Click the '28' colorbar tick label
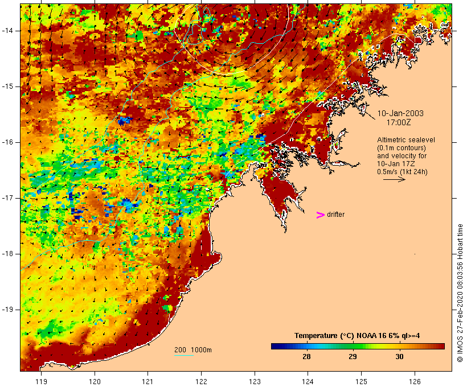Image resolution: width=467 pixels, height=387 pixels. tap(306, 357)
